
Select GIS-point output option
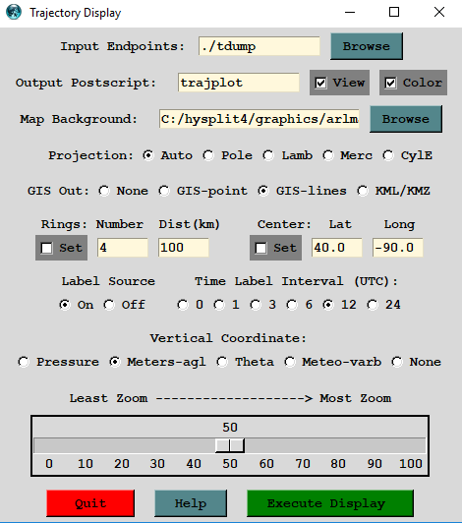tap(202, 191)
